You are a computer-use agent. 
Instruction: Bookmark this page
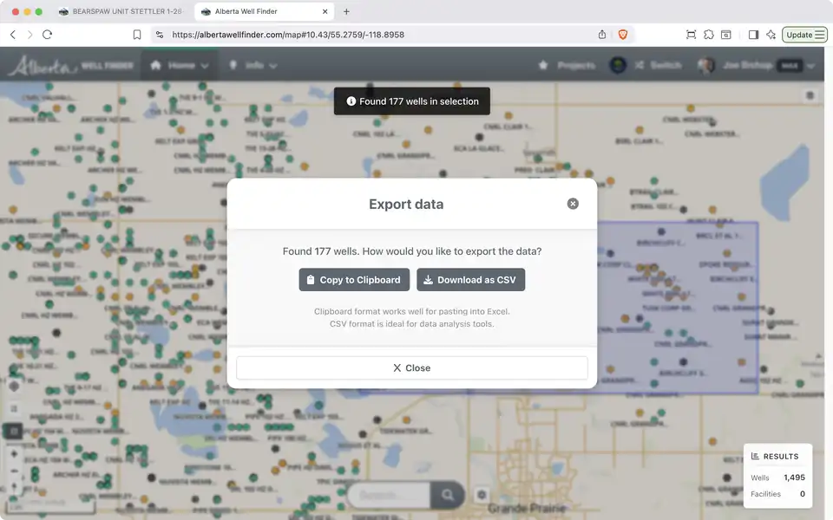point(137,35)
